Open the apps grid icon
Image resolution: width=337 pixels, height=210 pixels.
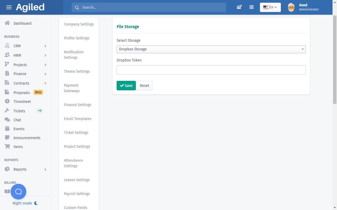point(251,7)
